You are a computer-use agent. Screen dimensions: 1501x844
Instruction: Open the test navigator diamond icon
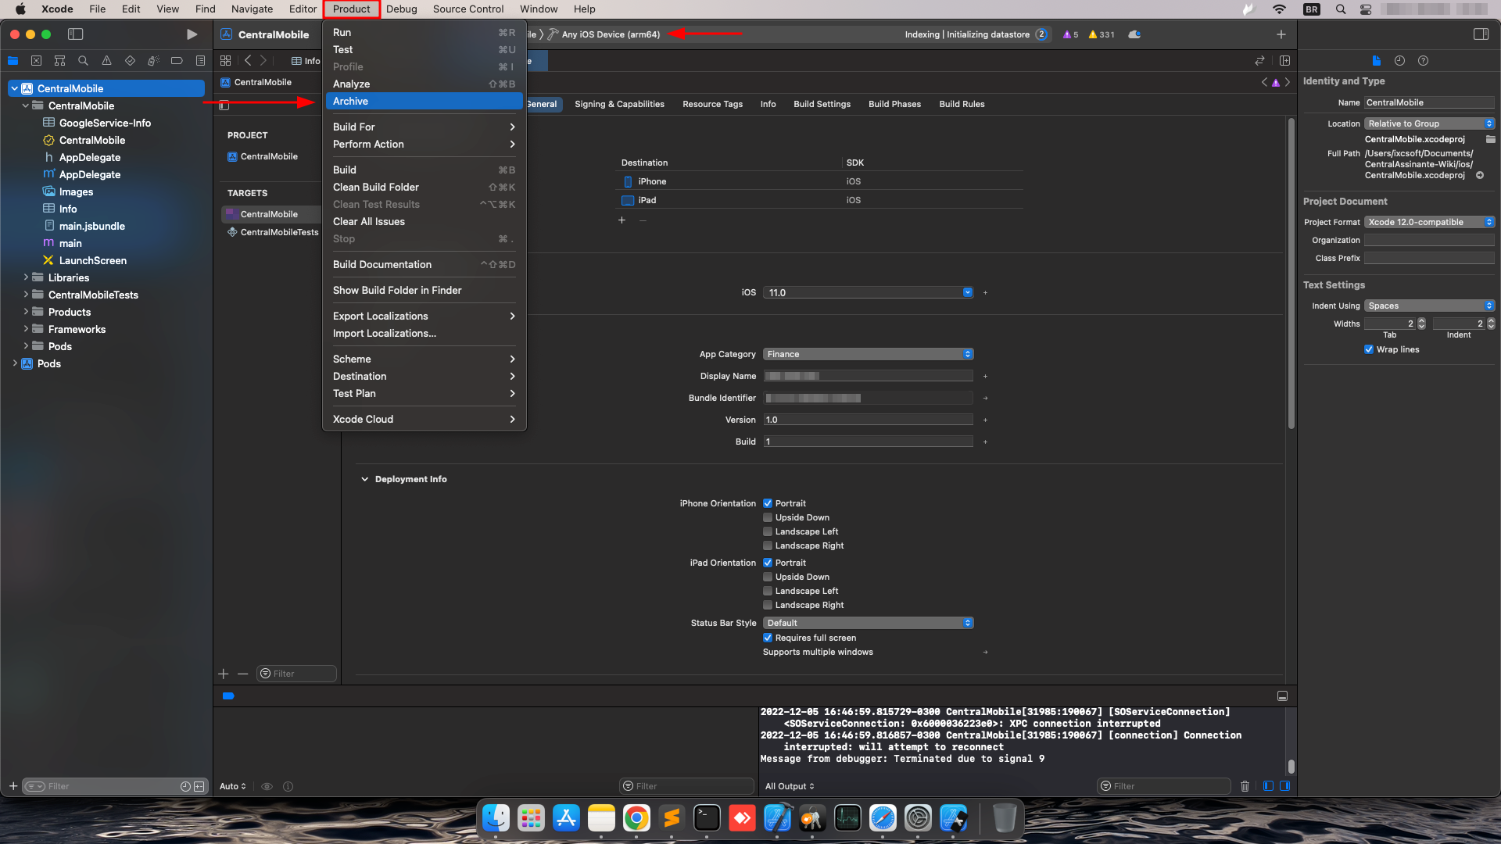130,61
